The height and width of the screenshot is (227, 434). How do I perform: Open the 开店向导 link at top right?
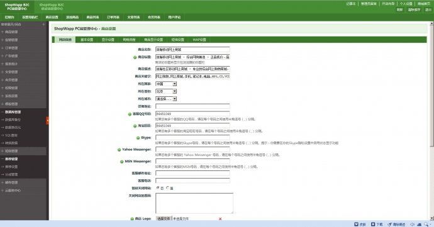[x=388, y=4]
